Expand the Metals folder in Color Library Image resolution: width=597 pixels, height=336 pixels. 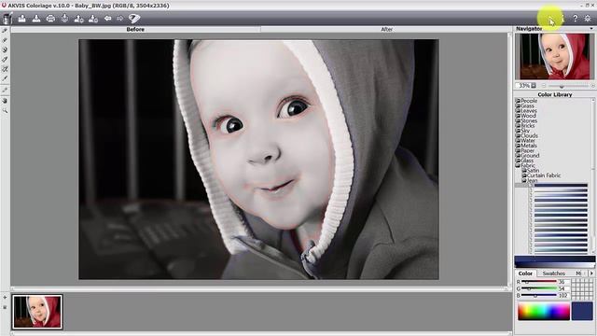[518, 146]
